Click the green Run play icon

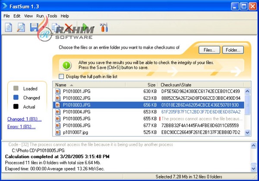(x=85, y=28)
